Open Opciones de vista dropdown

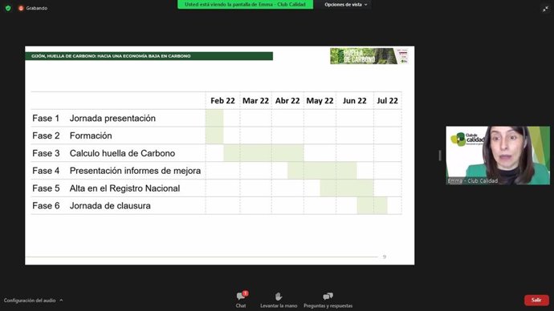(346, 5)
